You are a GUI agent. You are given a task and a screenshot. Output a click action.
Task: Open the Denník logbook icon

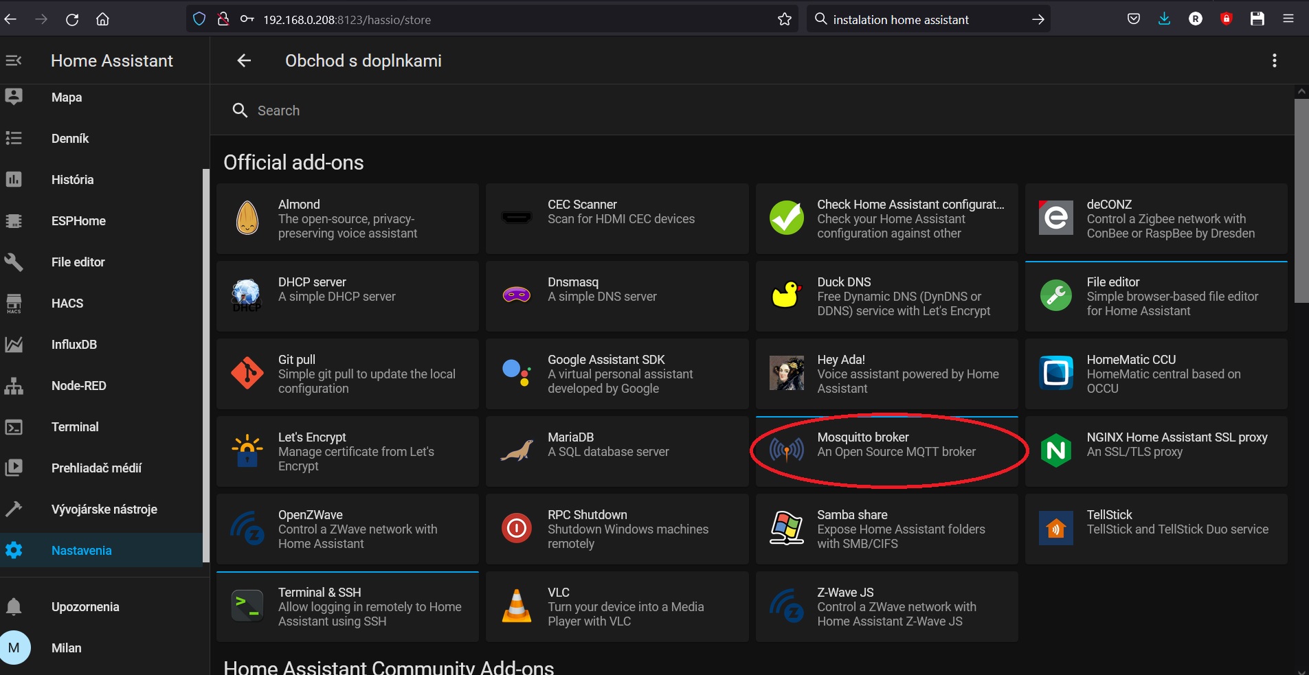14,138
